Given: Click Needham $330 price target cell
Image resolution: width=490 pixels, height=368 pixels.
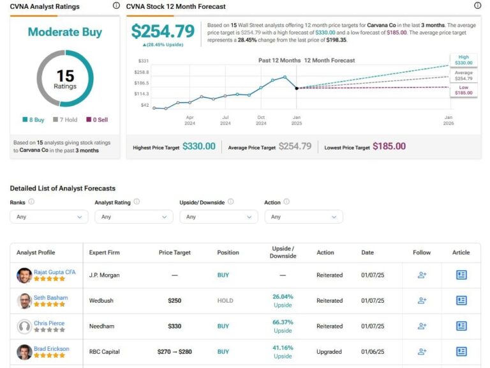Looking at the screenshot, I should (x=175, y=326).
